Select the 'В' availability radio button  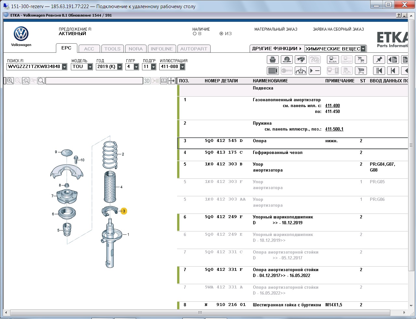coord(195,34)
